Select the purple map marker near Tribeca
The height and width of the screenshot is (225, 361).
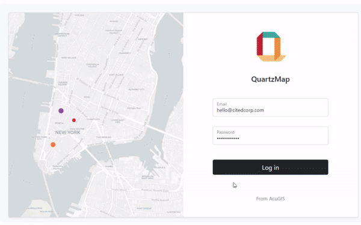coord(61,111)
